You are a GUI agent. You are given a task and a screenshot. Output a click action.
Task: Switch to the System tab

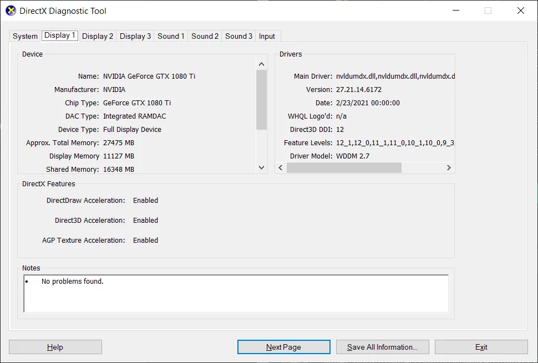[x=25, y=37]
